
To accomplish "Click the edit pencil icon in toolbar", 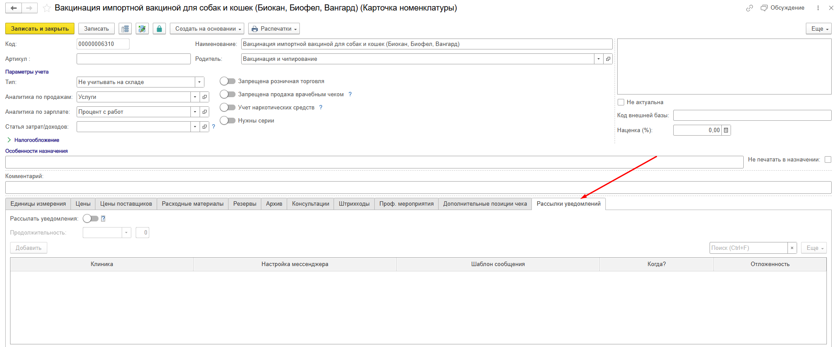I will coord(142,29).
